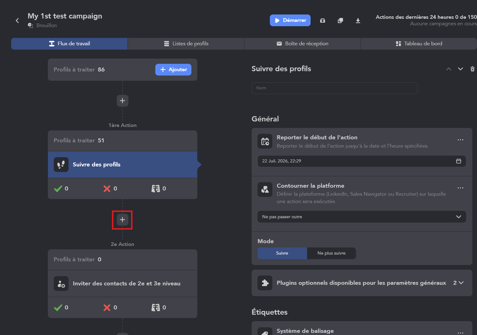Click the add-contact icon on Inviter des contacts

tap(61, 284)
